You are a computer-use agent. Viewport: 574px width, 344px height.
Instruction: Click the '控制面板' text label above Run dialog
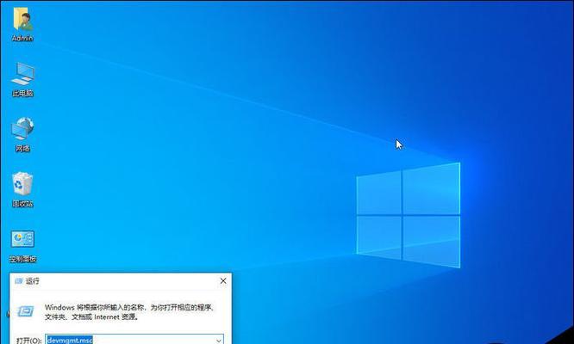[x=22, y=259]
